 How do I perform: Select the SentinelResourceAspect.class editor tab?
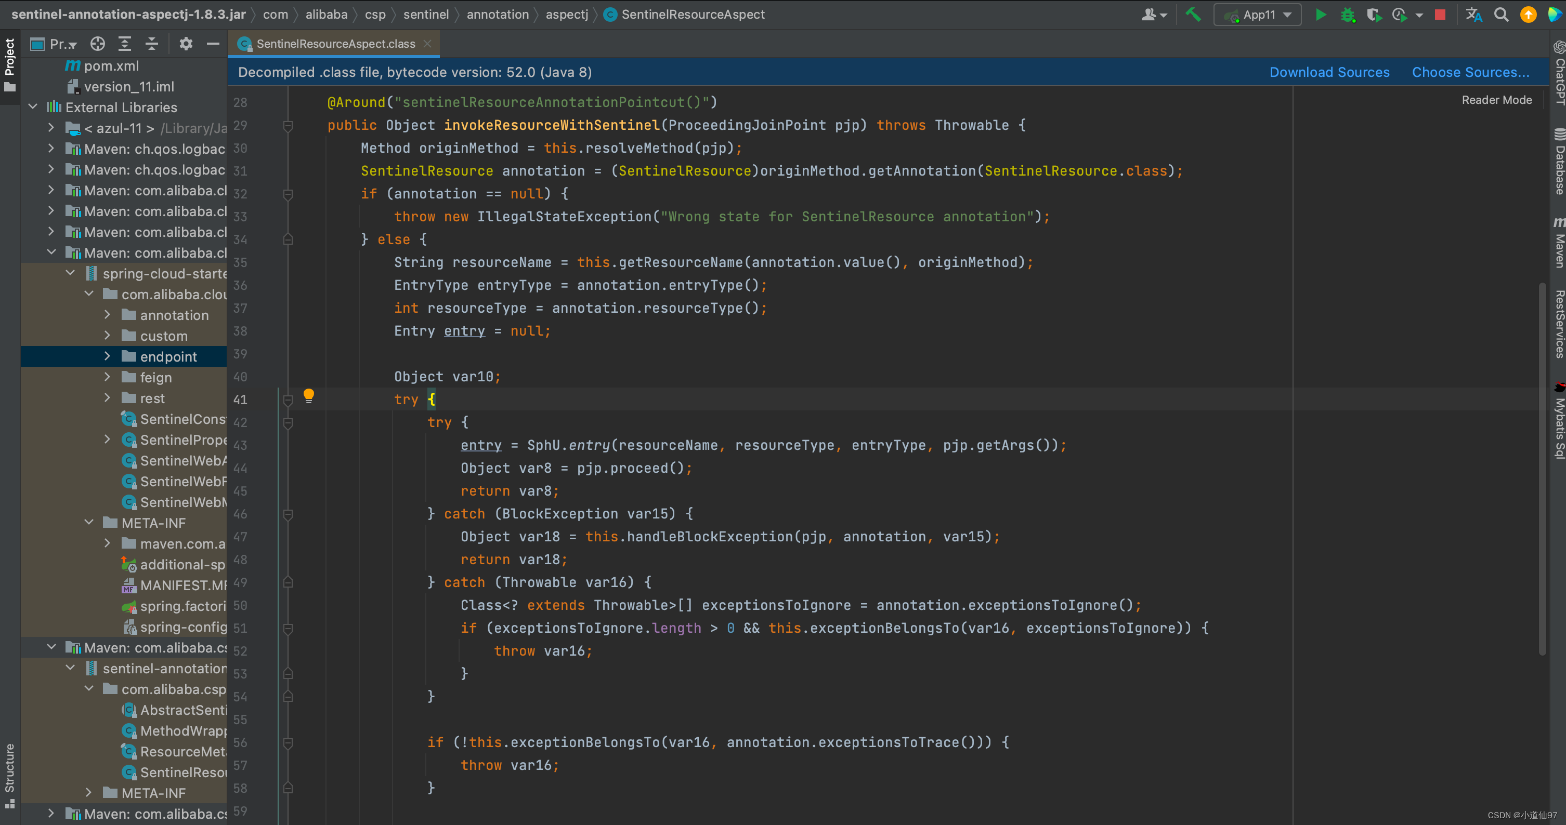335,44
